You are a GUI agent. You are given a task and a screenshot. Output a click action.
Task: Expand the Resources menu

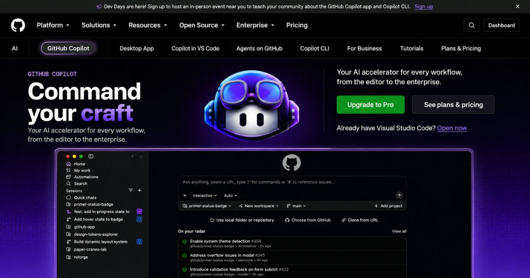click(148, 25)
